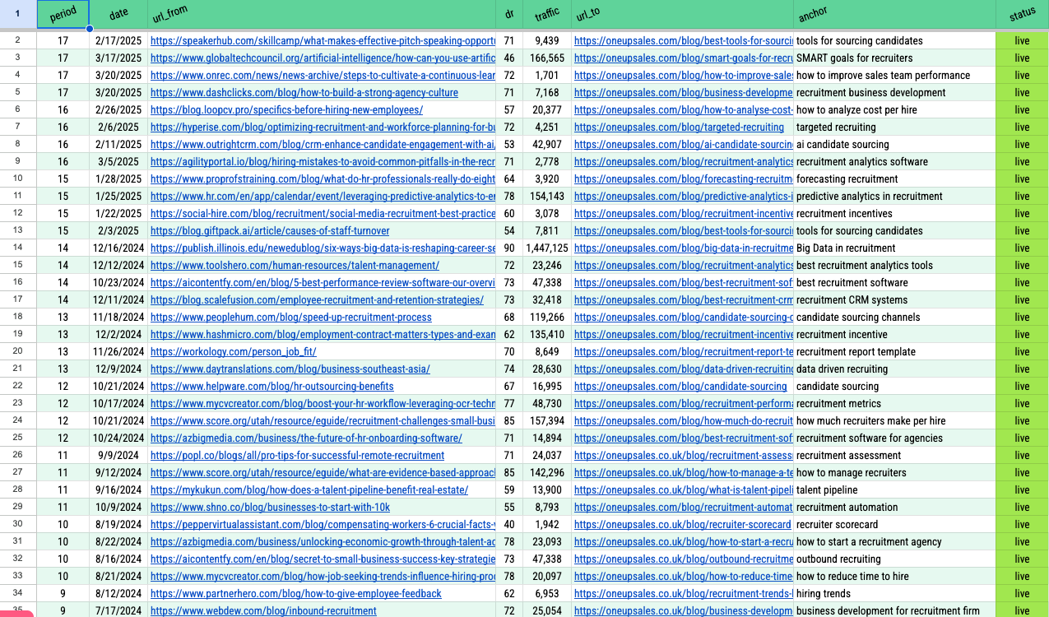Select the live status cell for speakerhub row
Image resolution: width=1049 pixels, height=617 pixels.
[1022, 40]
